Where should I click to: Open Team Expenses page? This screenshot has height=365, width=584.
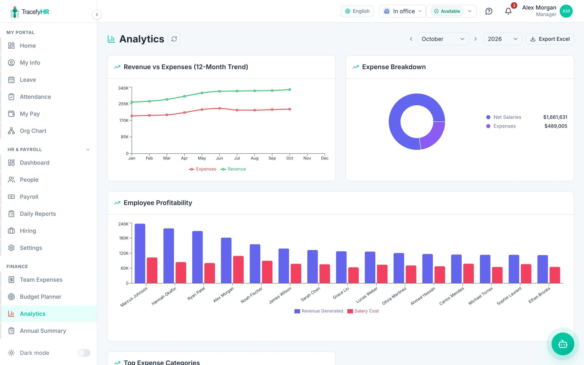(49, 280)
